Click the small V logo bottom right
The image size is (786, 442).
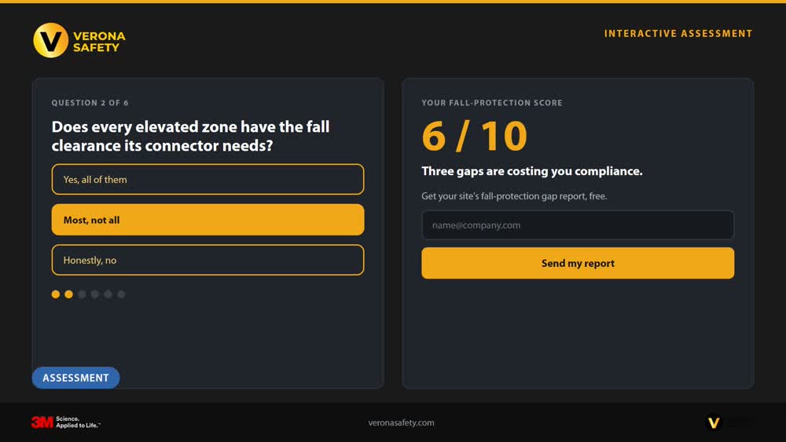[x=714, y=422]
